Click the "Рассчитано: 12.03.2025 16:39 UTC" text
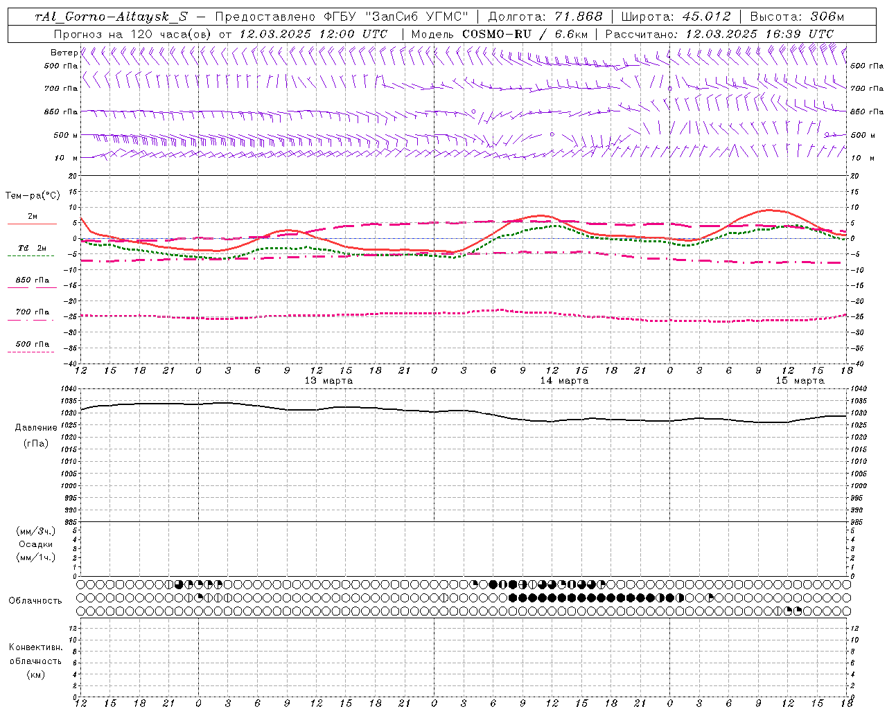This screenshot has width=887, height=709. click(719, 34)
